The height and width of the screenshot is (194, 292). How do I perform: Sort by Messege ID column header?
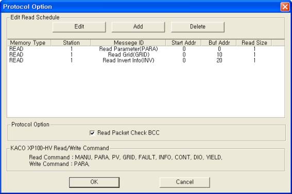(128, 43)
